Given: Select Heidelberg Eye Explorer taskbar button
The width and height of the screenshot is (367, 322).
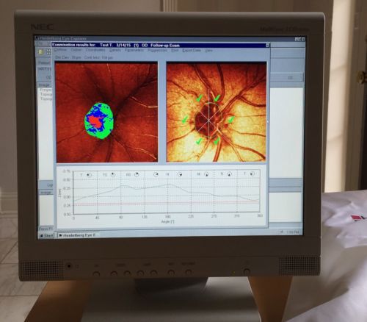Looking at the screenshot, I should [x=79, y=235].
